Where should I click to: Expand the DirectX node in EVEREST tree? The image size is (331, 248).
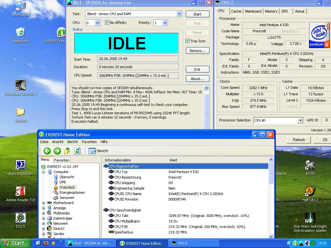[x=44, y=229]
